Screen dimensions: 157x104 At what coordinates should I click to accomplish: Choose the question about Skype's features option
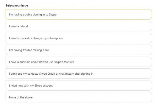[79, 62]
